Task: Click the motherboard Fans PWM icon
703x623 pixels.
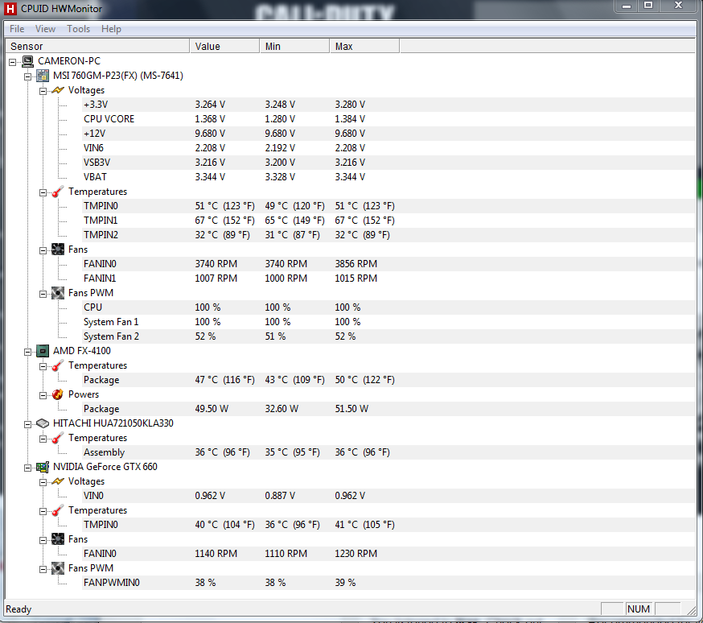Action: click(58, 293)
